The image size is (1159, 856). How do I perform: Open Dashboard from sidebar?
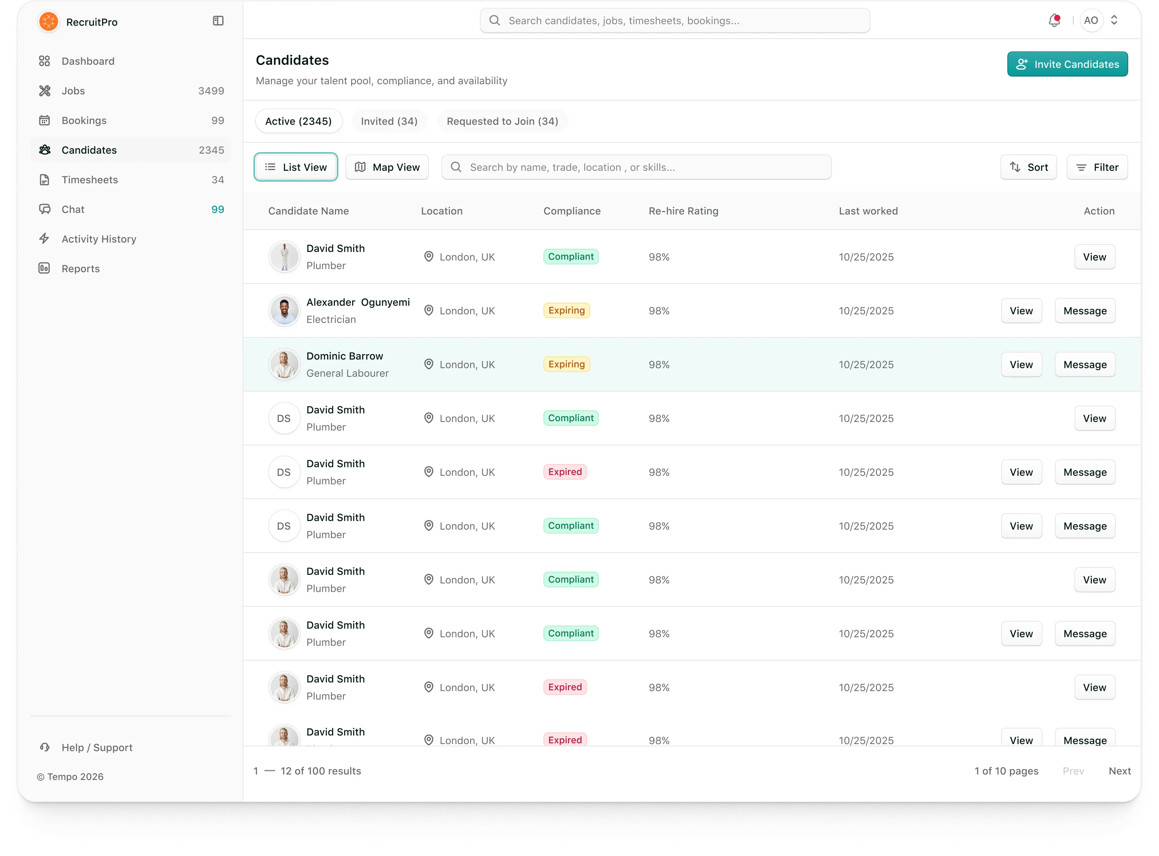(x=131, y=61)
